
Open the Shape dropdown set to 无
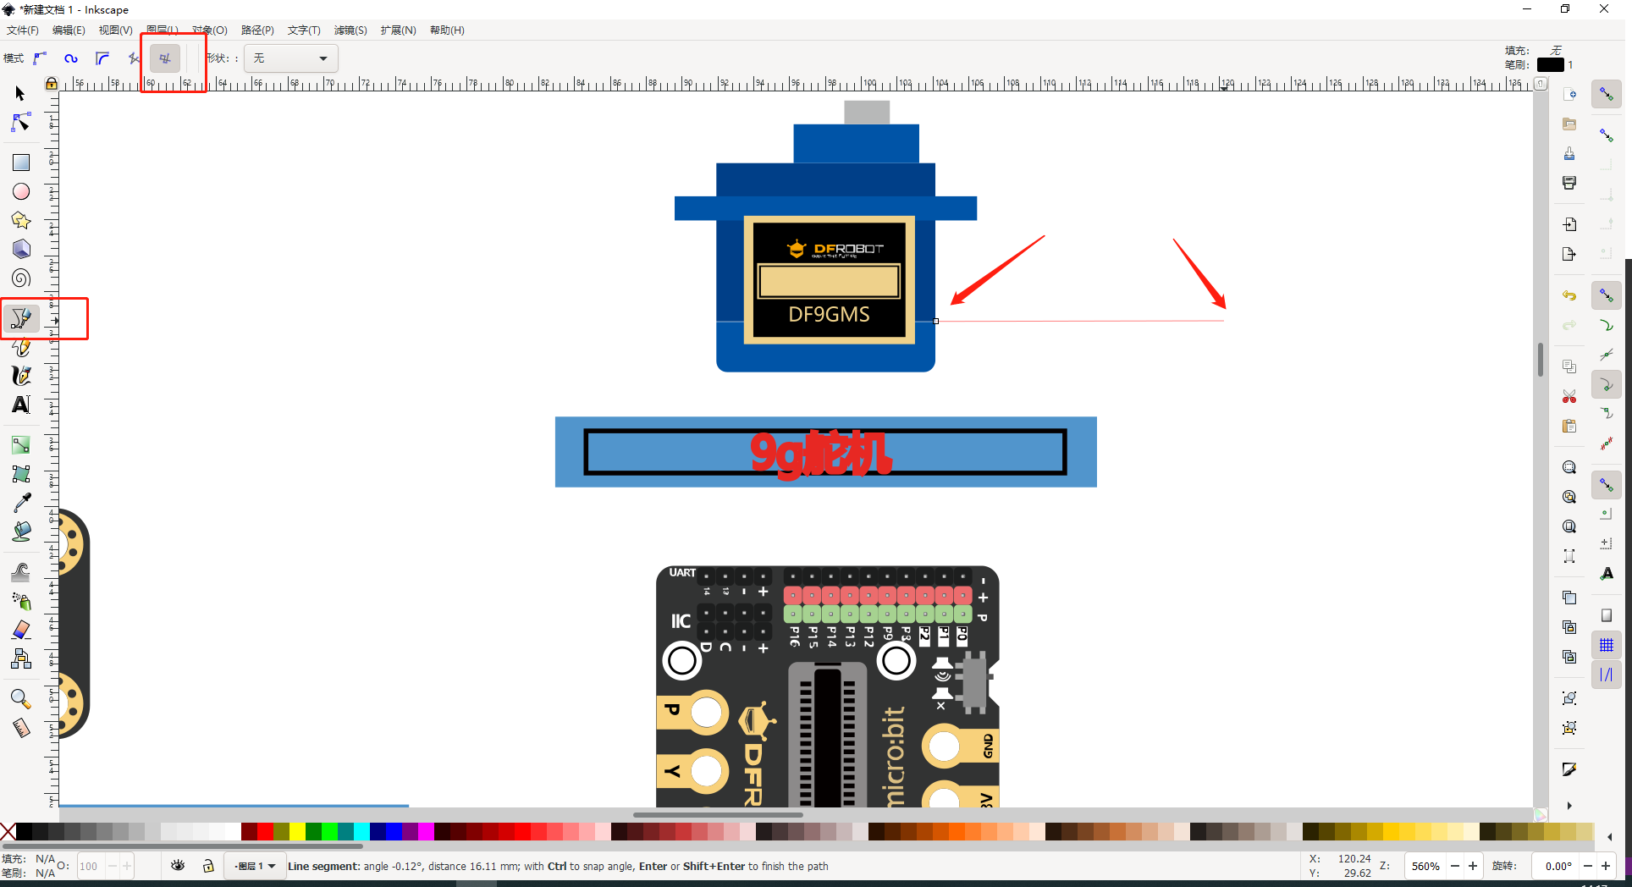point(291,58)
